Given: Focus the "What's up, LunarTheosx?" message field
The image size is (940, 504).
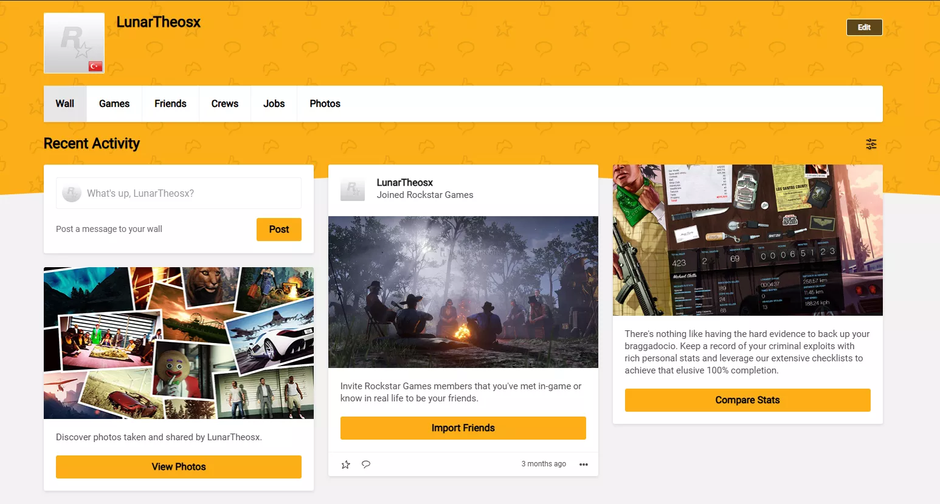Looking at the screenshot, I should [x=188, y=193].
